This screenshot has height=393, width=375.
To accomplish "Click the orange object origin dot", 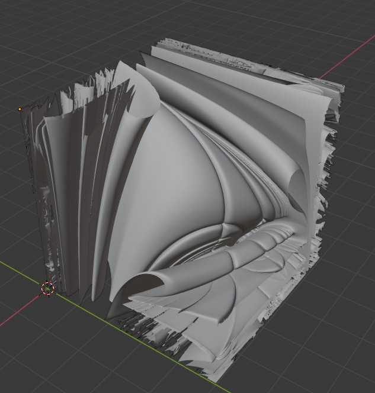I will pyautogui.click(x=20, y=109).
